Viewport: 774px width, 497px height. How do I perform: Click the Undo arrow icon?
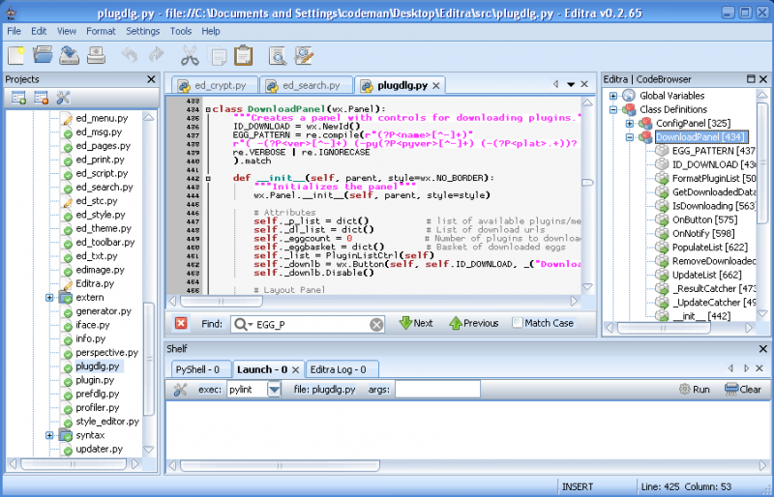pyautogui.click(x=130, y=55)
